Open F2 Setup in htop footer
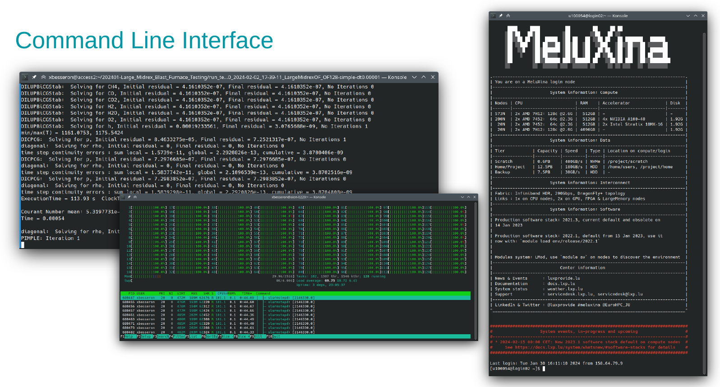The image size is (720, 387). coord(146,336)
